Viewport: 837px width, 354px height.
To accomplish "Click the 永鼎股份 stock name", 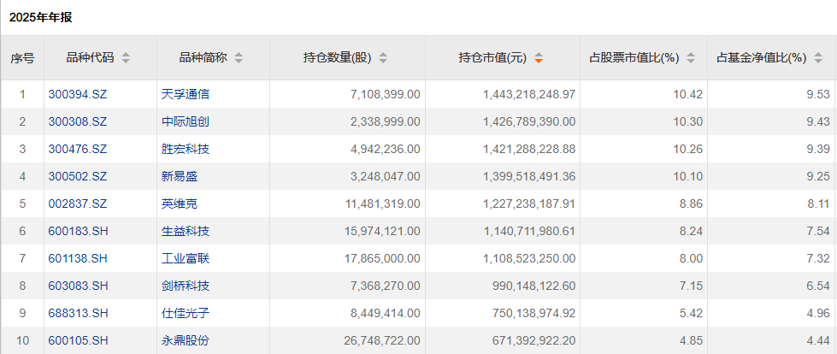I will (185, 340).
